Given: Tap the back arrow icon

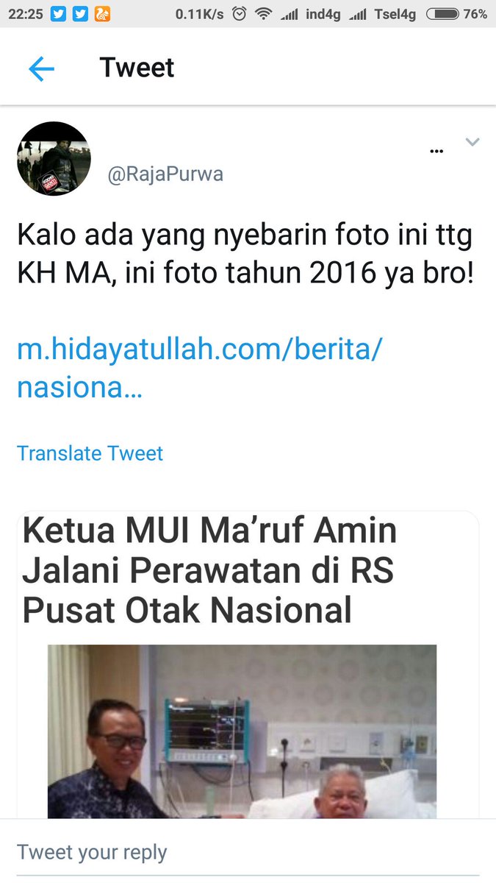Looking at the screenshot, I should pyautogui.click(x=41, y=68).
